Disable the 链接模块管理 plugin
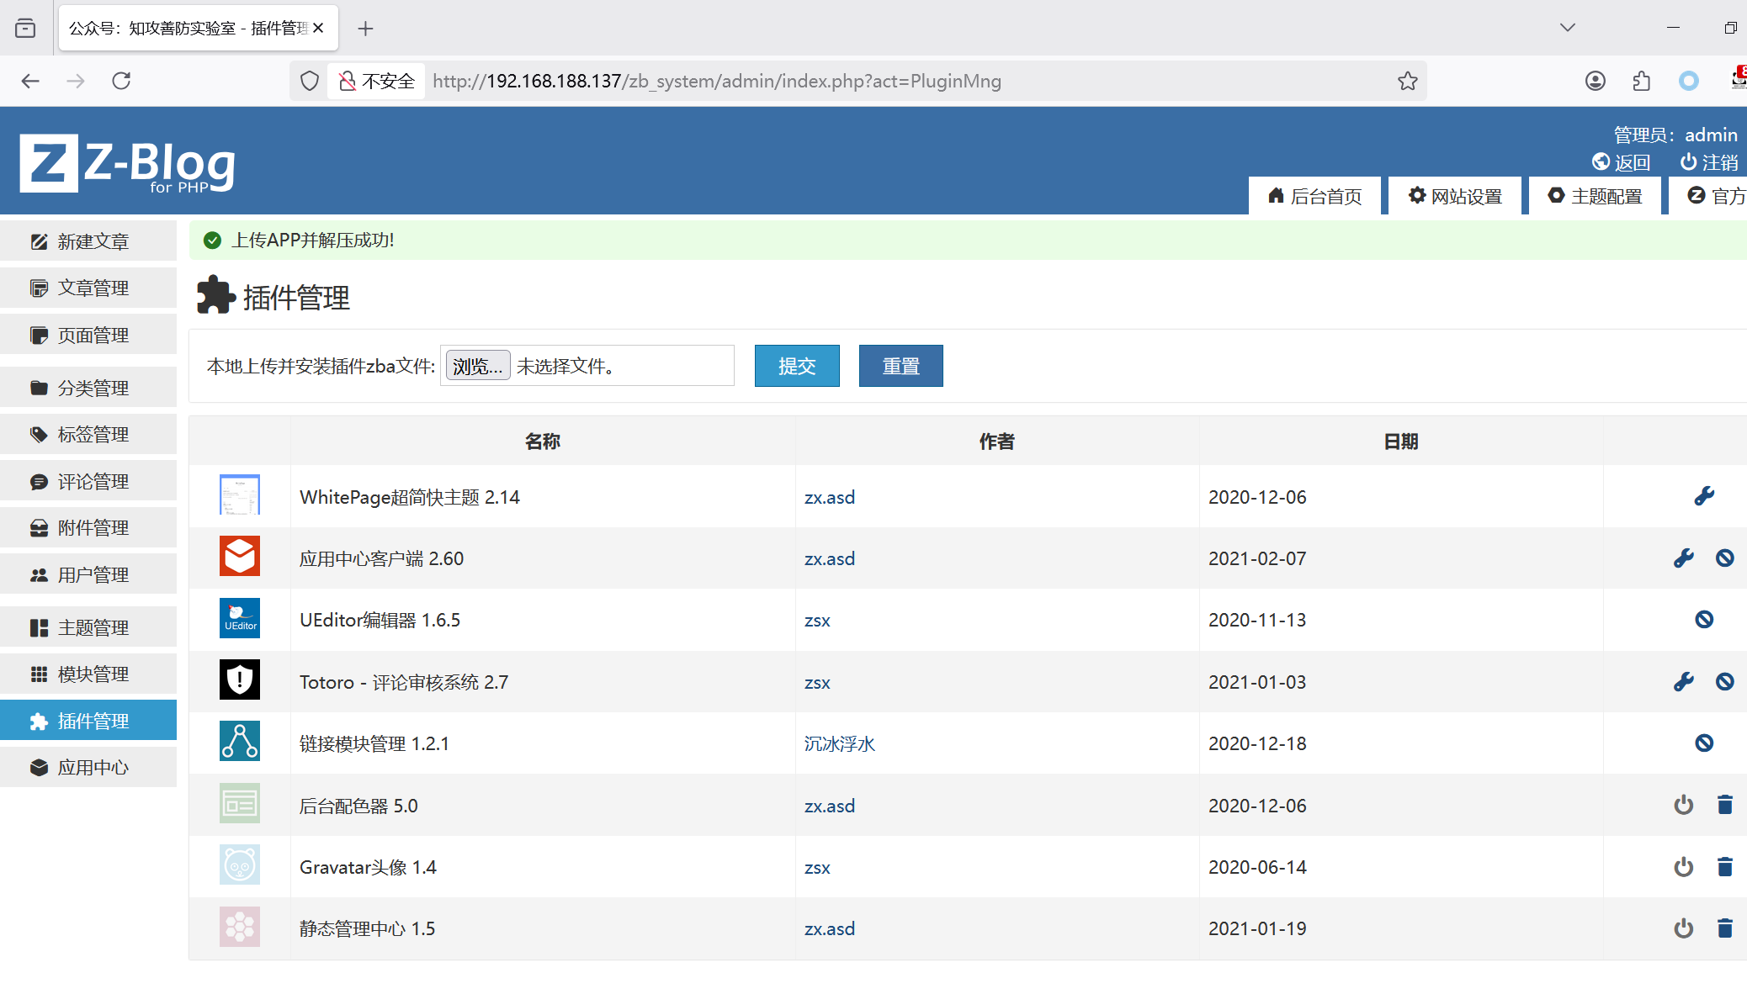The height and width of the screenshot is (994, 1747). tap(1703, 743)
